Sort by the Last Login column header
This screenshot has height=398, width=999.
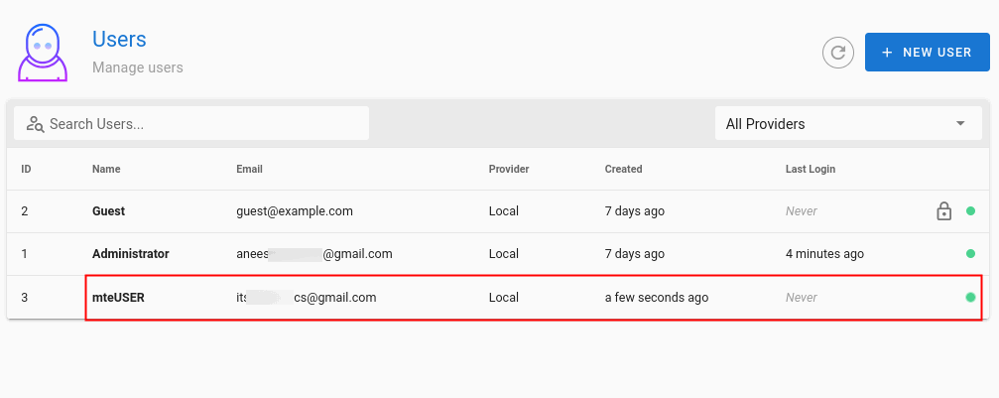coord(810,169)
